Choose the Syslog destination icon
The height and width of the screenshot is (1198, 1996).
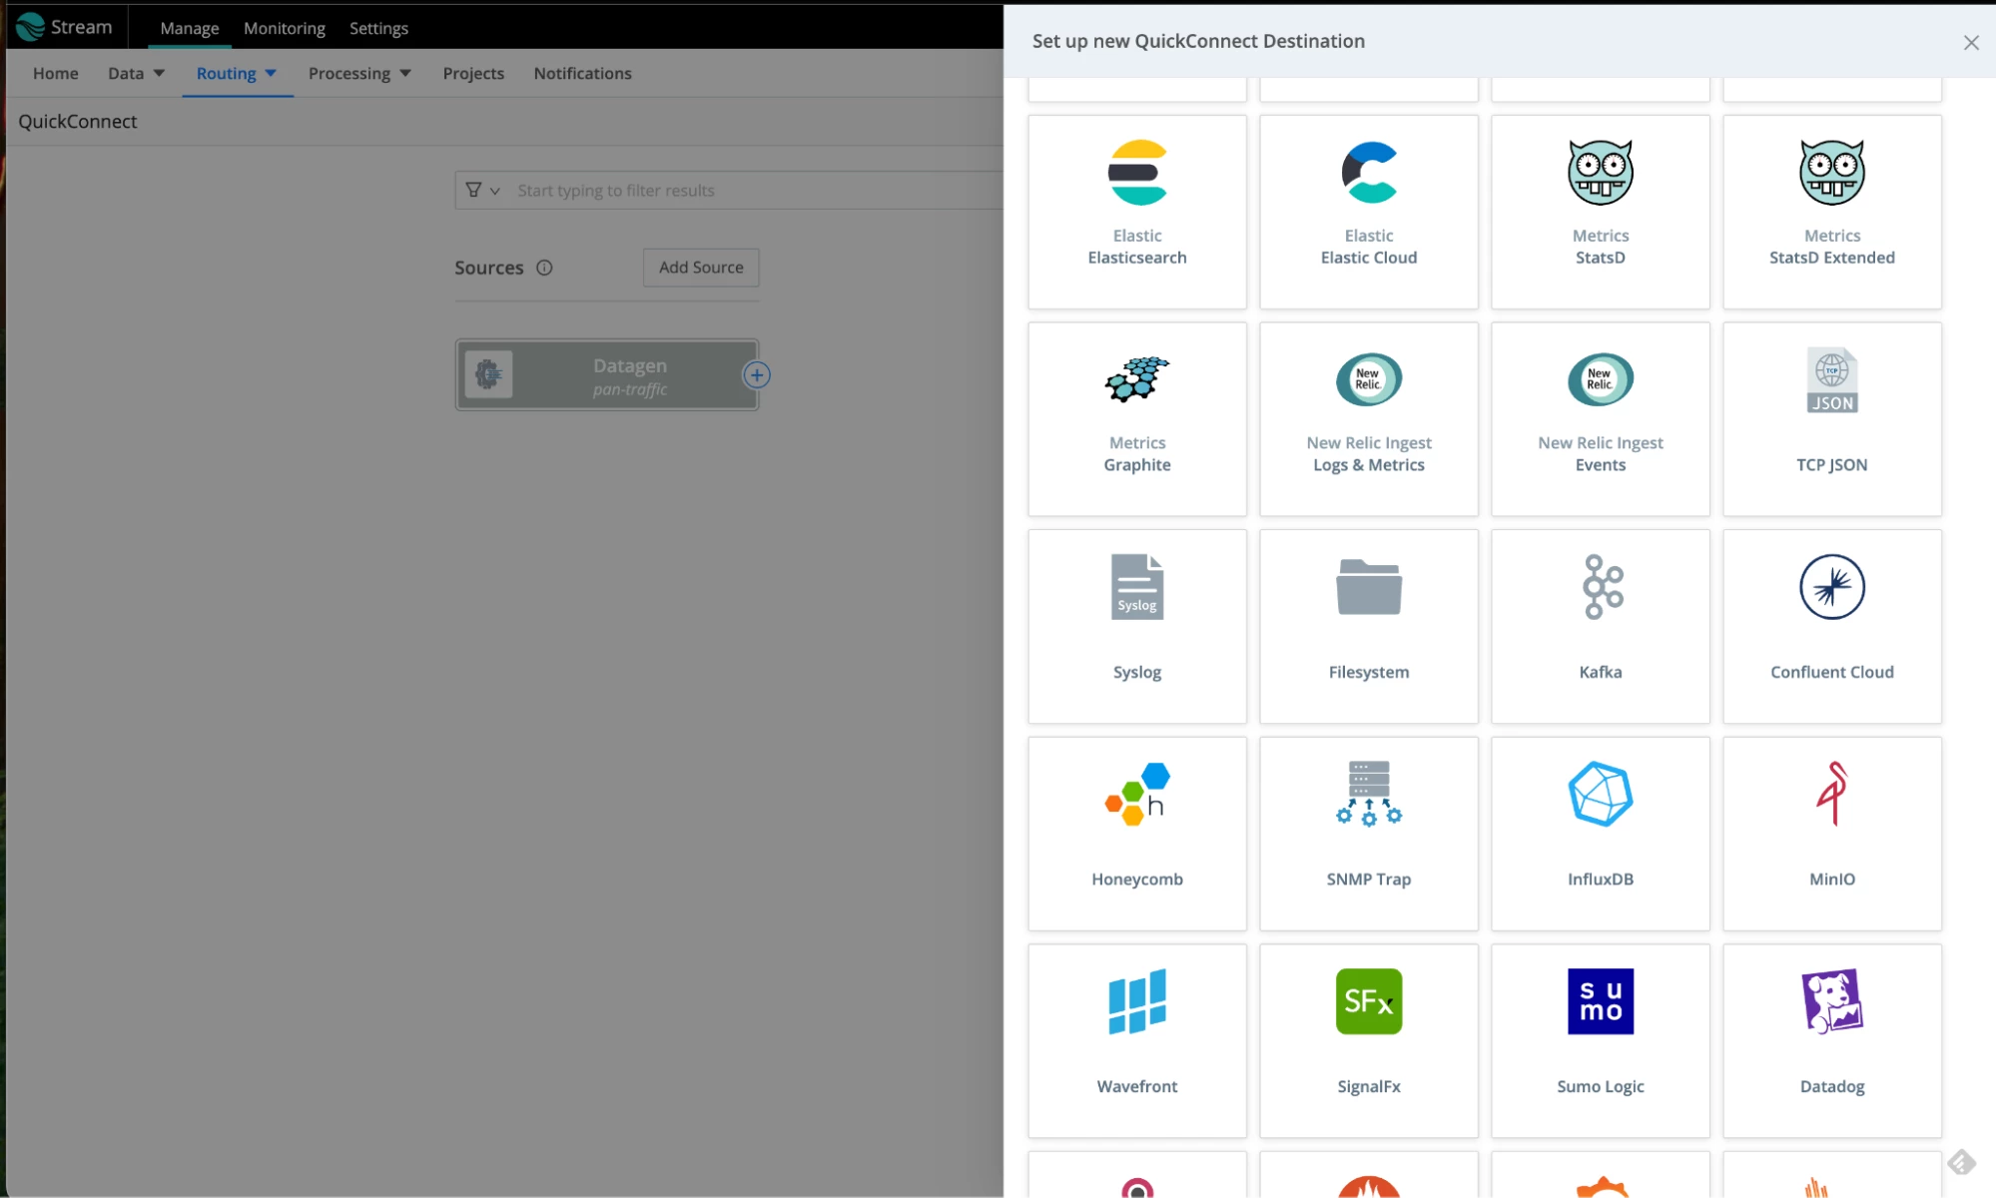tap(1137, 587)
